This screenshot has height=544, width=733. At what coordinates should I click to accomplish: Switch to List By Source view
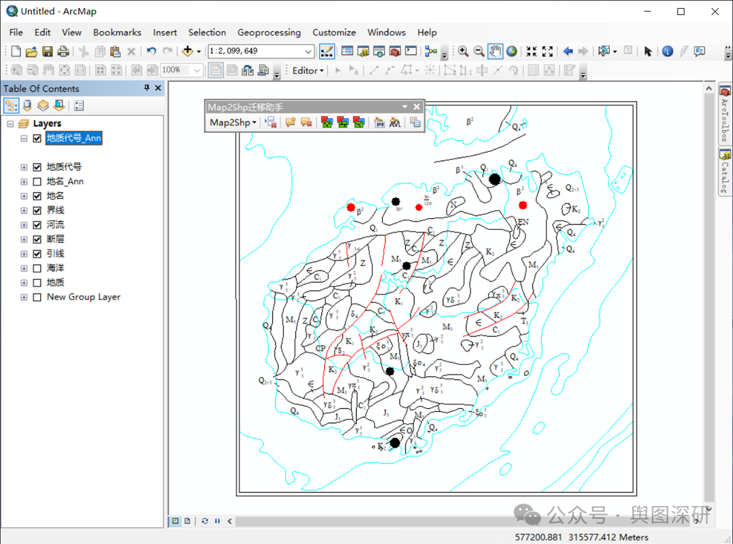point(27,106)
